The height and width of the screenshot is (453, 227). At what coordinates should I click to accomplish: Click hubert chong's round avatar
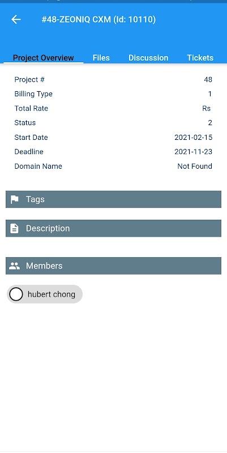[16, 294]
